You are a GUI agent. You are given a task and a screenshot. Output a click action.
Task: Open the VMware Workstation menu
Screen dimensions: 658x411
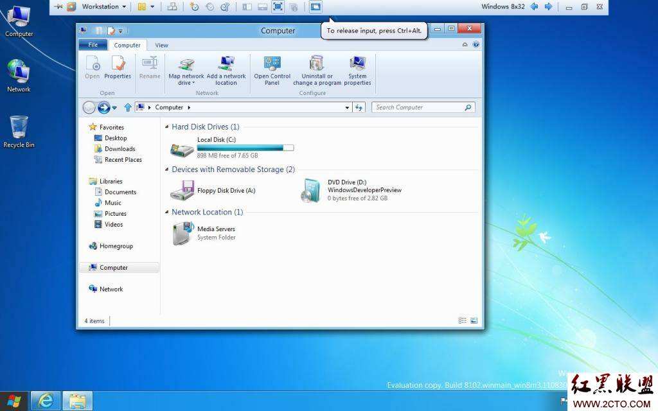[103, 6]
